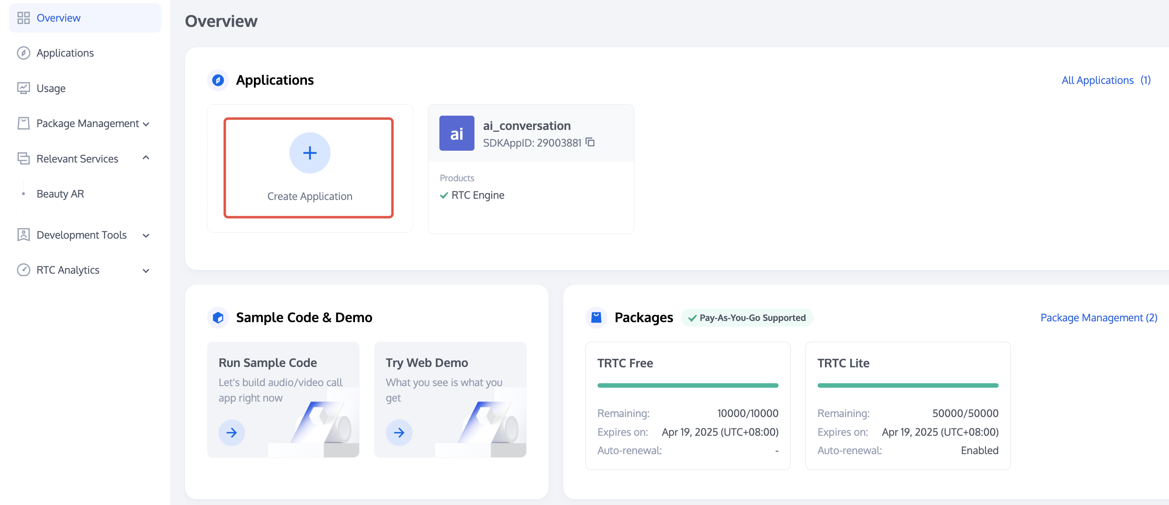Viewport: 1169px width, 505px height.
Task: Go to Usage in the sidebar
Action: [x=51, y=88]
